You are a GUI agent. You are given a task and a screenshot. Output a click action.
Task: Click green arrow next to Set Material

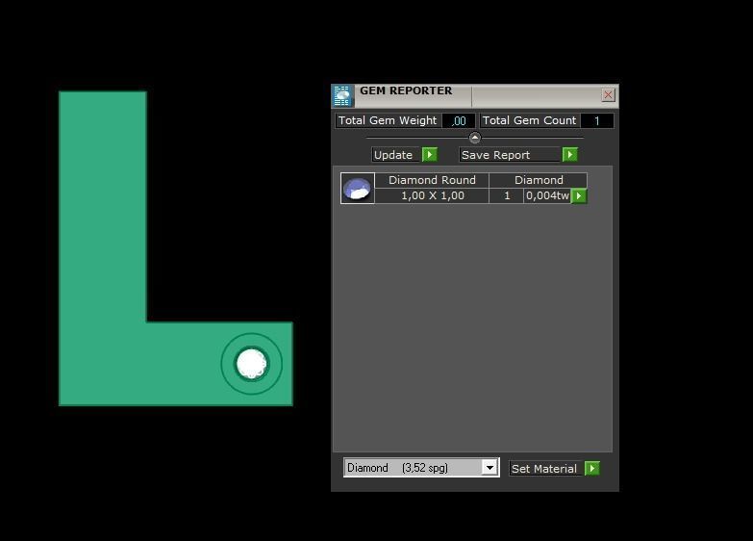tap(592, 468)
